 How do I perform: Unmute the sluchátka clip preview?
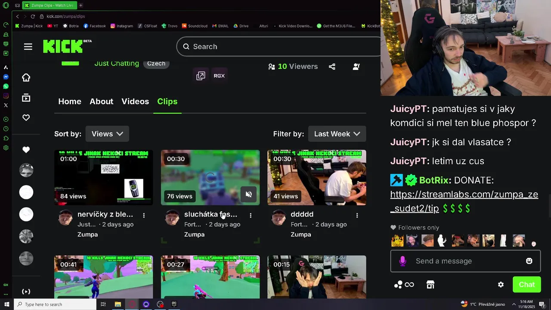coord(248,194)
